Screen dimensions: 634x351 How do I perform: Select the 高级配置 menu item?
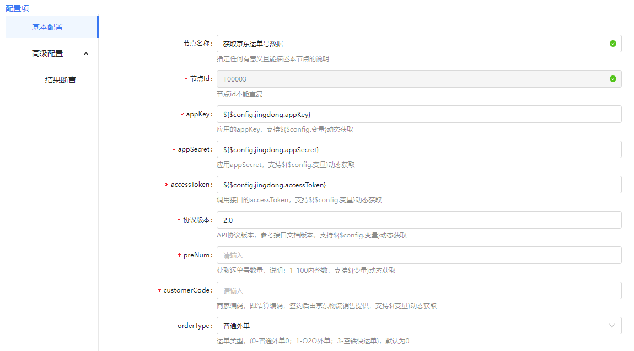(x=47, y=53)
